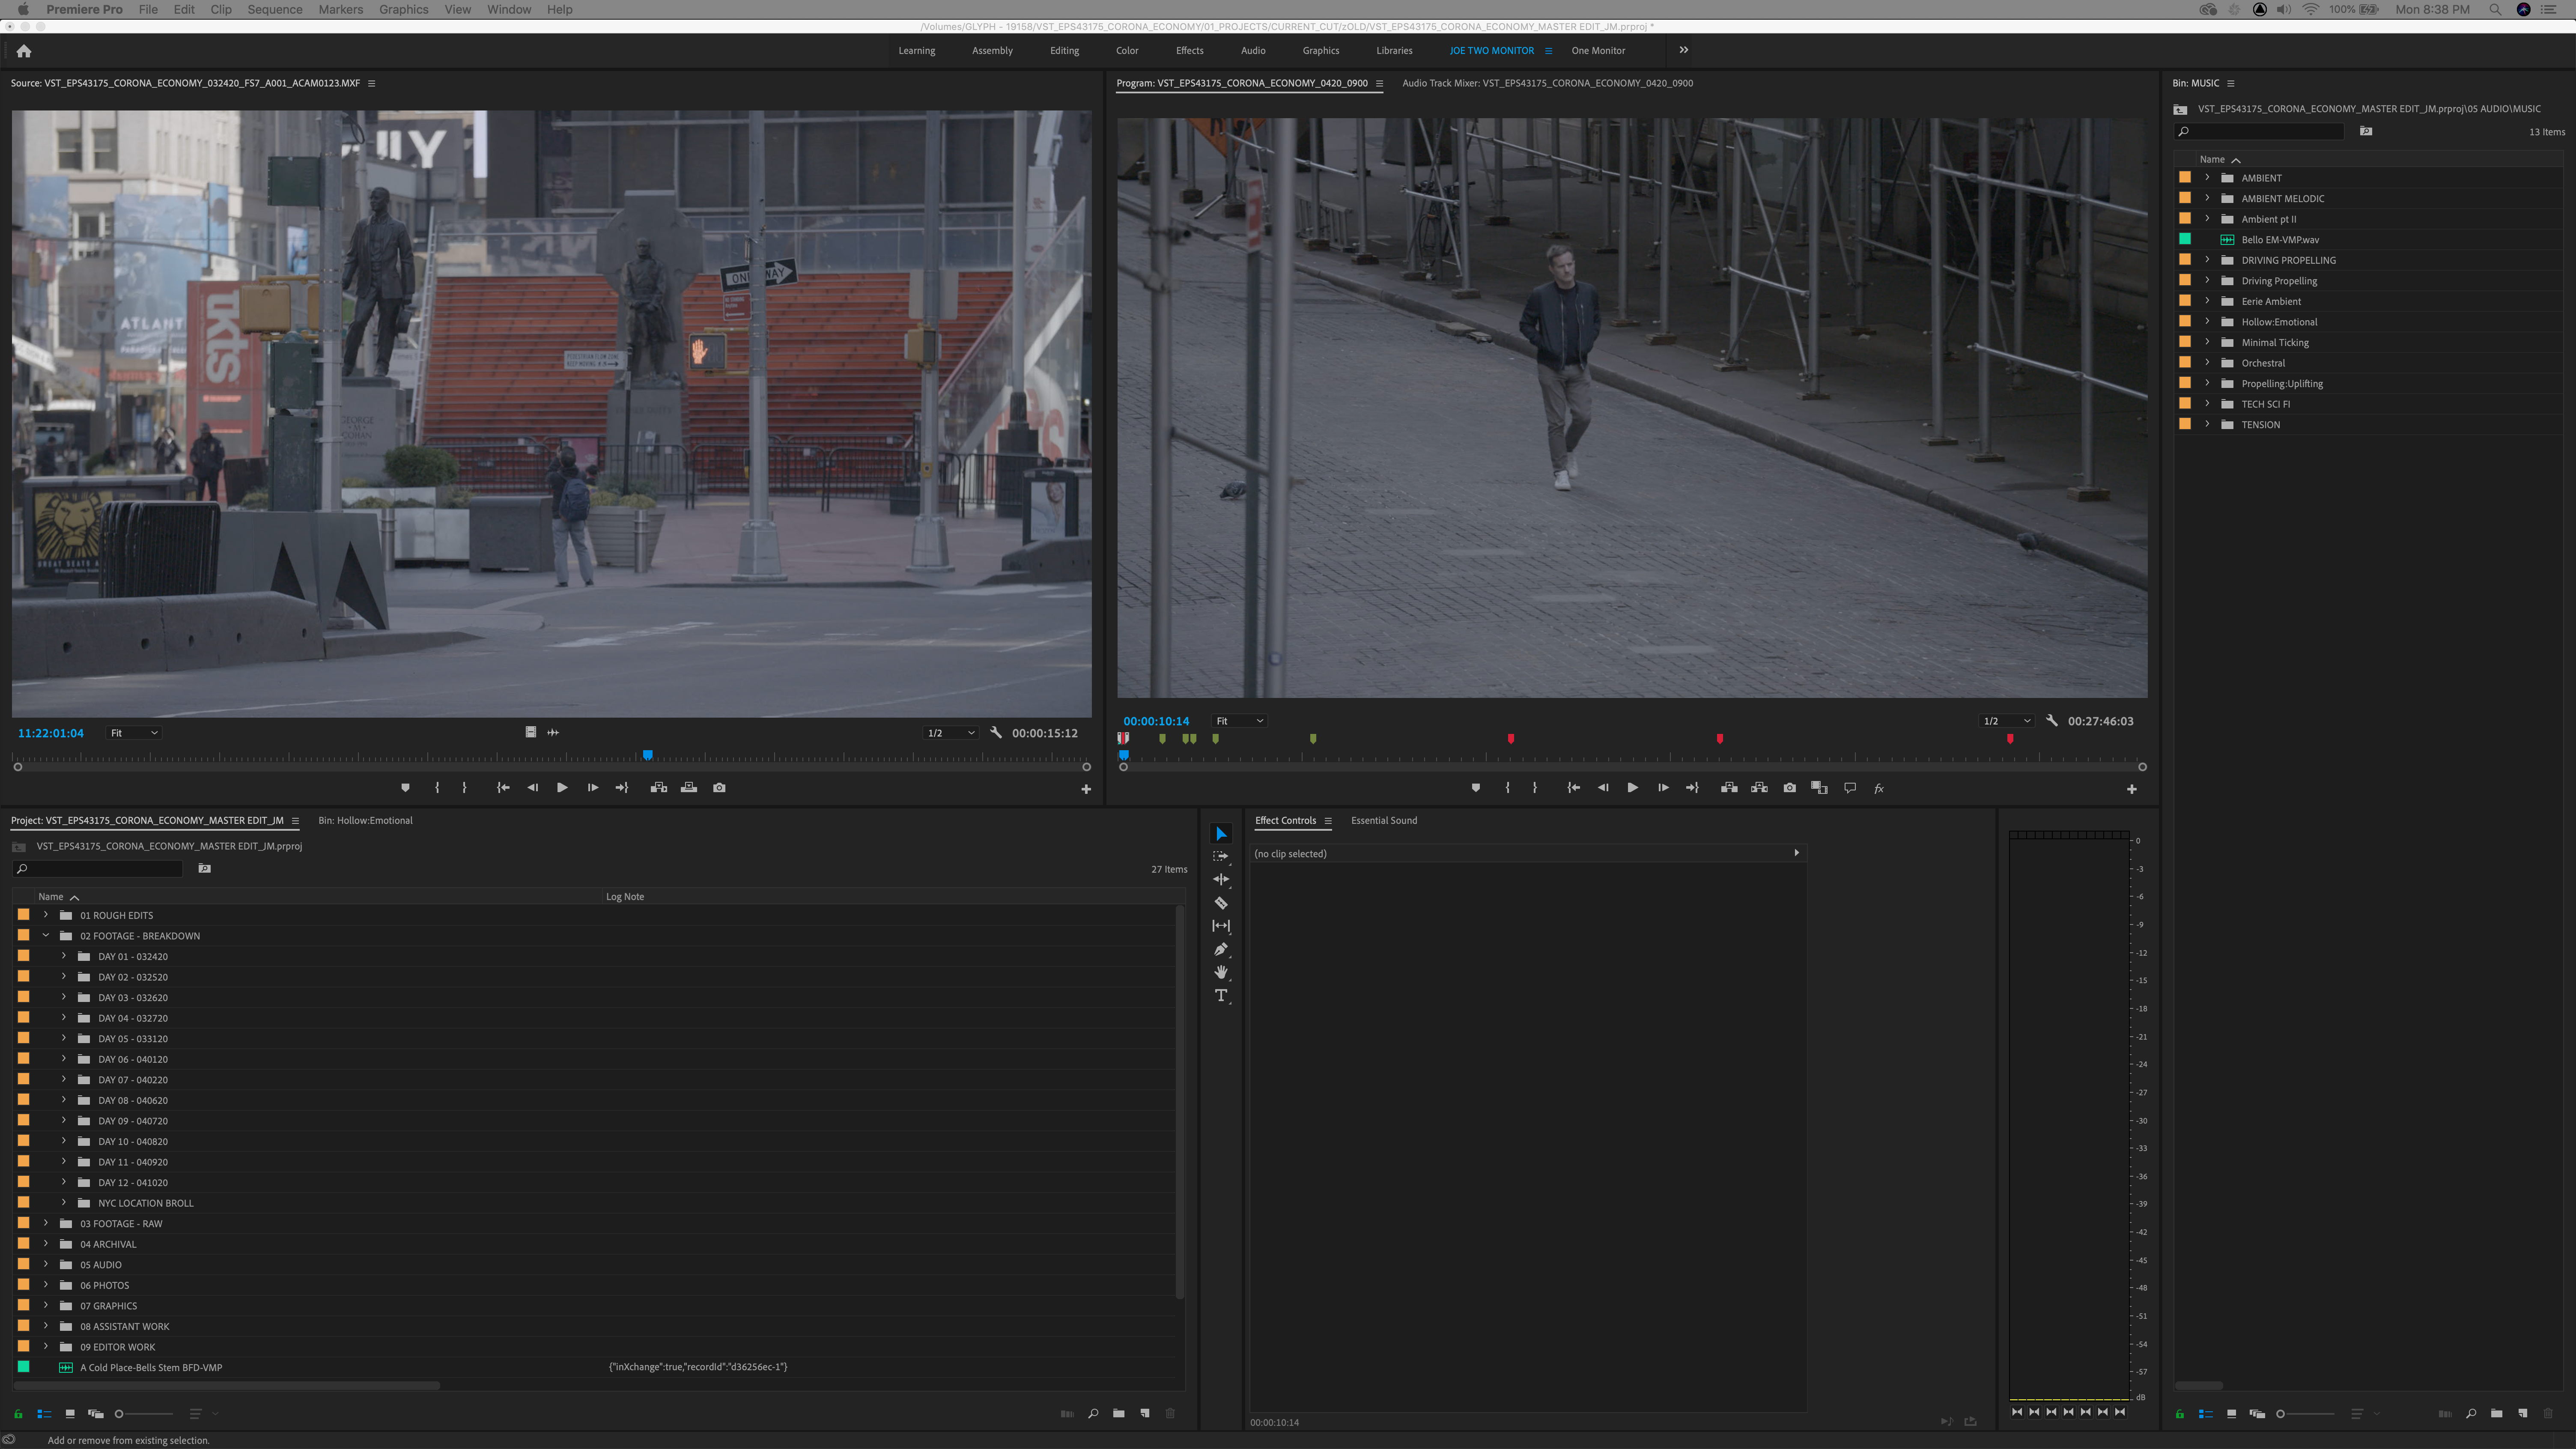Export frame from Program monitor
The width and height of the screenshot is (2576, 1449).
1789,788
